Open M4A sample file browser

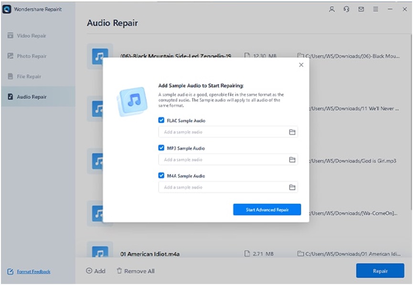point(293,187)
